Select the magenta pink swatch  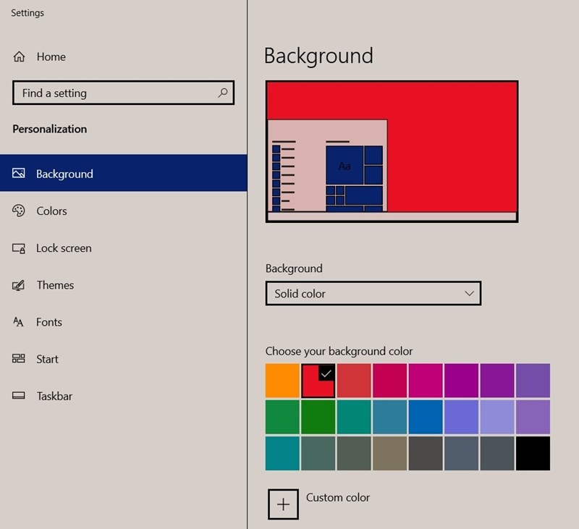point(426,381)
